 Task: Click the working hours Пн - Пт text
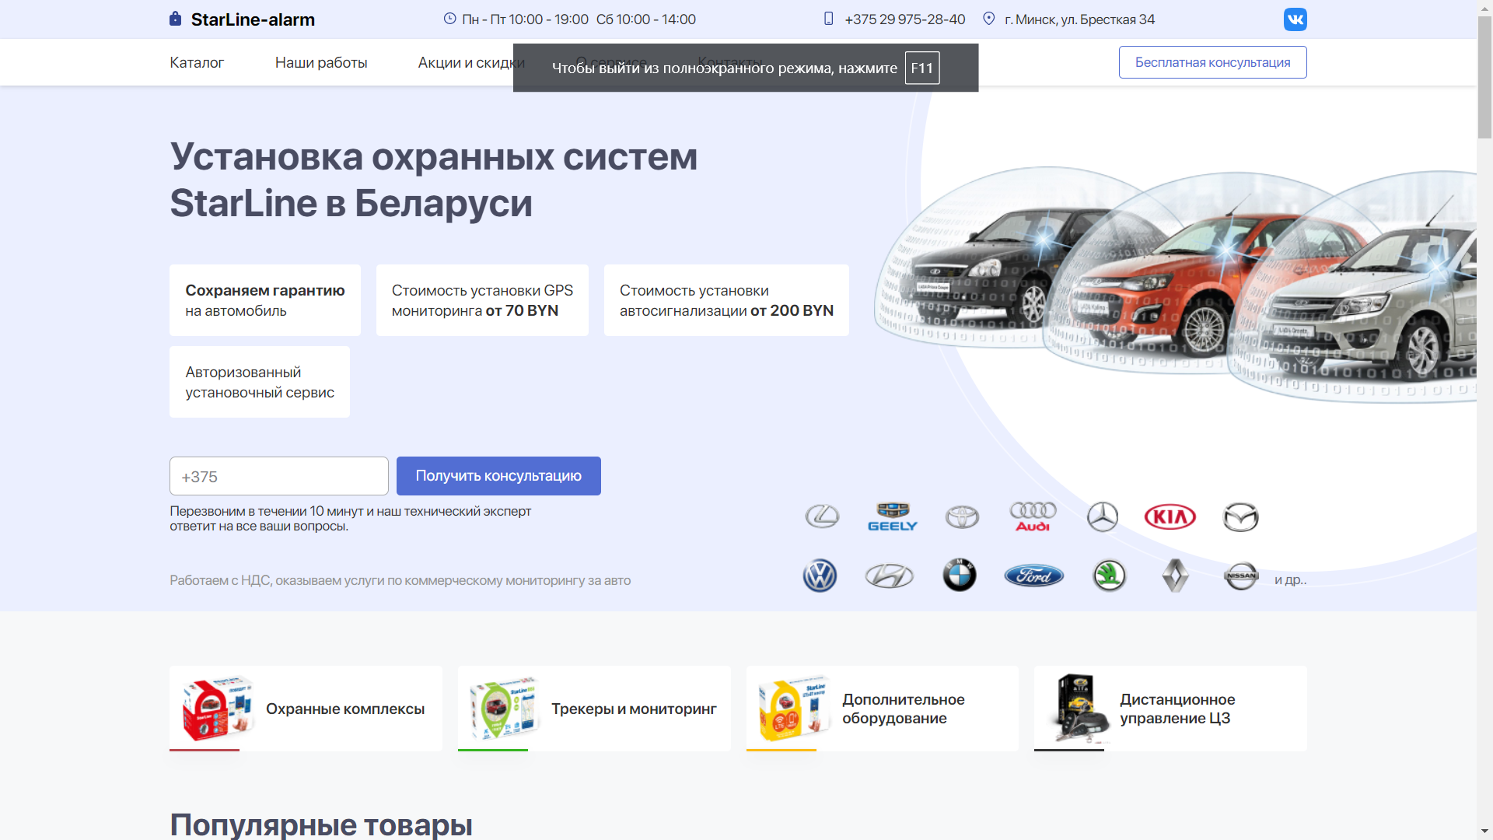point(526,19)
